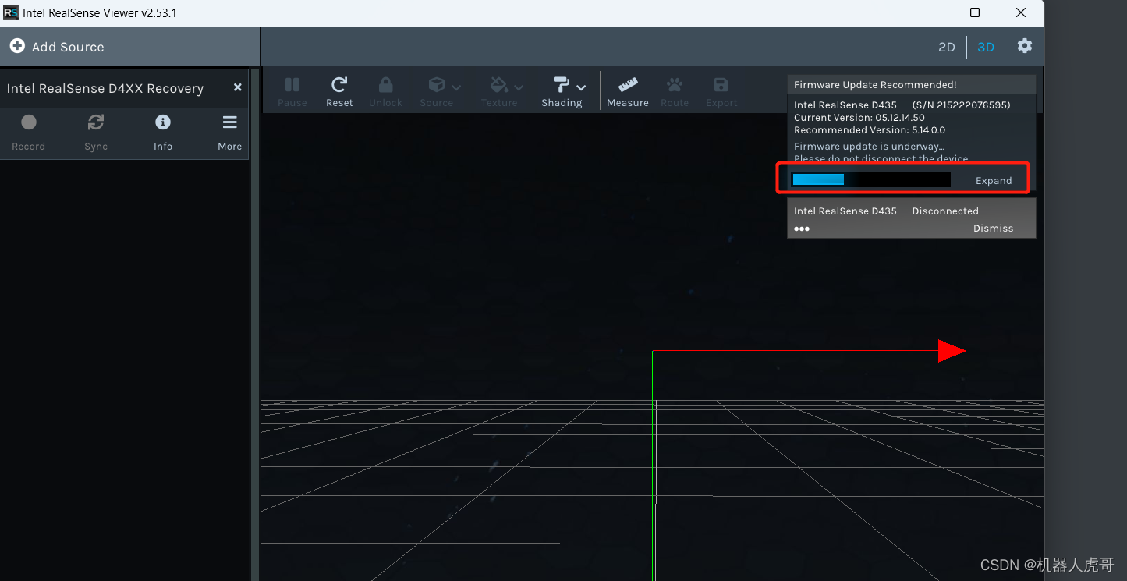Click the Record button in device panel
This screenshot has height=581, width=1127.
click(x=29, y=133)
